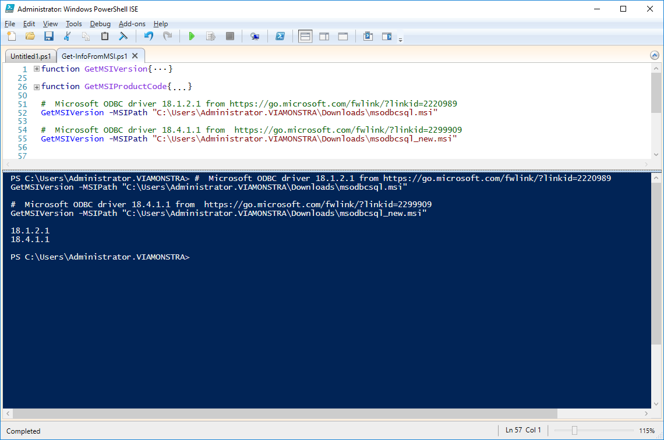Click the script pane vertical scrollbar up arrow
The height and width of the screenshot is (440, 664).
click(x=656, y=68)
